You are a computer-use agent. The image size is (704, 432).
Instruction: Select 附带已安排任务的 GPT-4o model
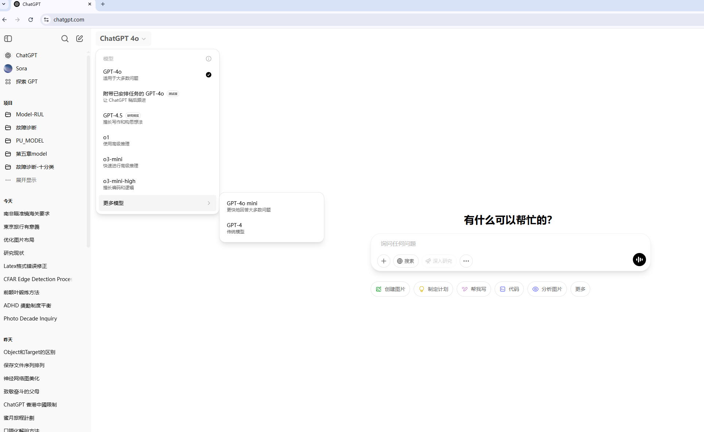tap(158, 97)
